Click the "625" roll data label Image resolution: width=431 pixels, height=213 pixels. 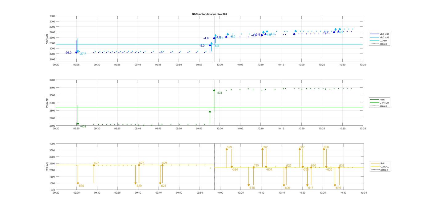289,165
